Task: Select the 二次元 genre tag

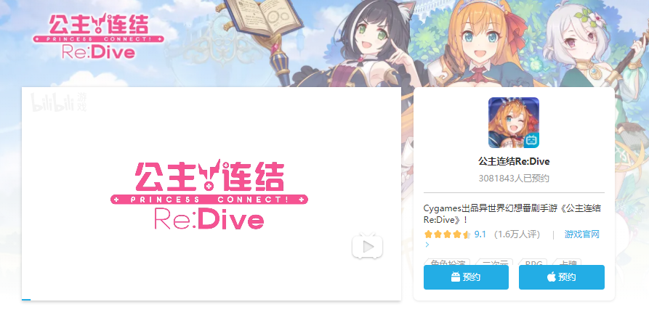Action: [495, 263]
